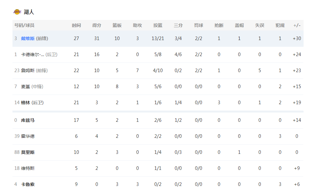Click the 篮板 column header
Viewport: 333px width, 192px height.
(x=117, y=25)
